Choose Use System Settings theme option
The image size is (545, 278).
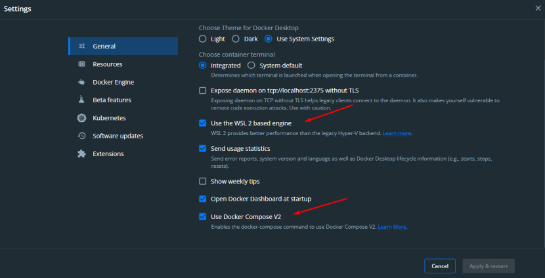pyautogui.click(x=269, y=39)
